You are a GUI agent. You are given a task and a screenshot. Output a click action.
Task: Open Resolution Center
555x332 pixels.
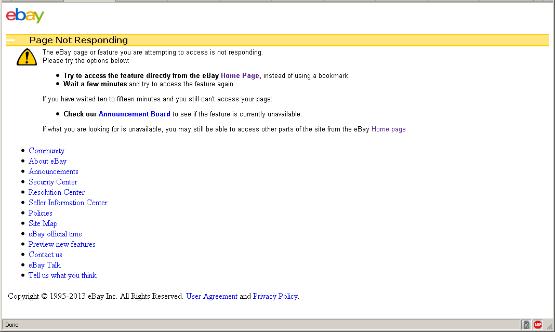(56, 192)
